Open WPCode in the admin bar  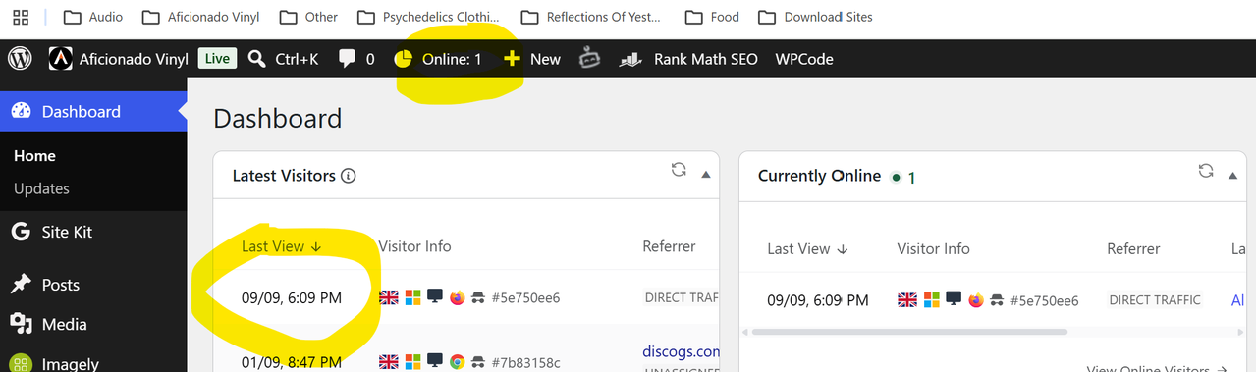pos(804,59)
